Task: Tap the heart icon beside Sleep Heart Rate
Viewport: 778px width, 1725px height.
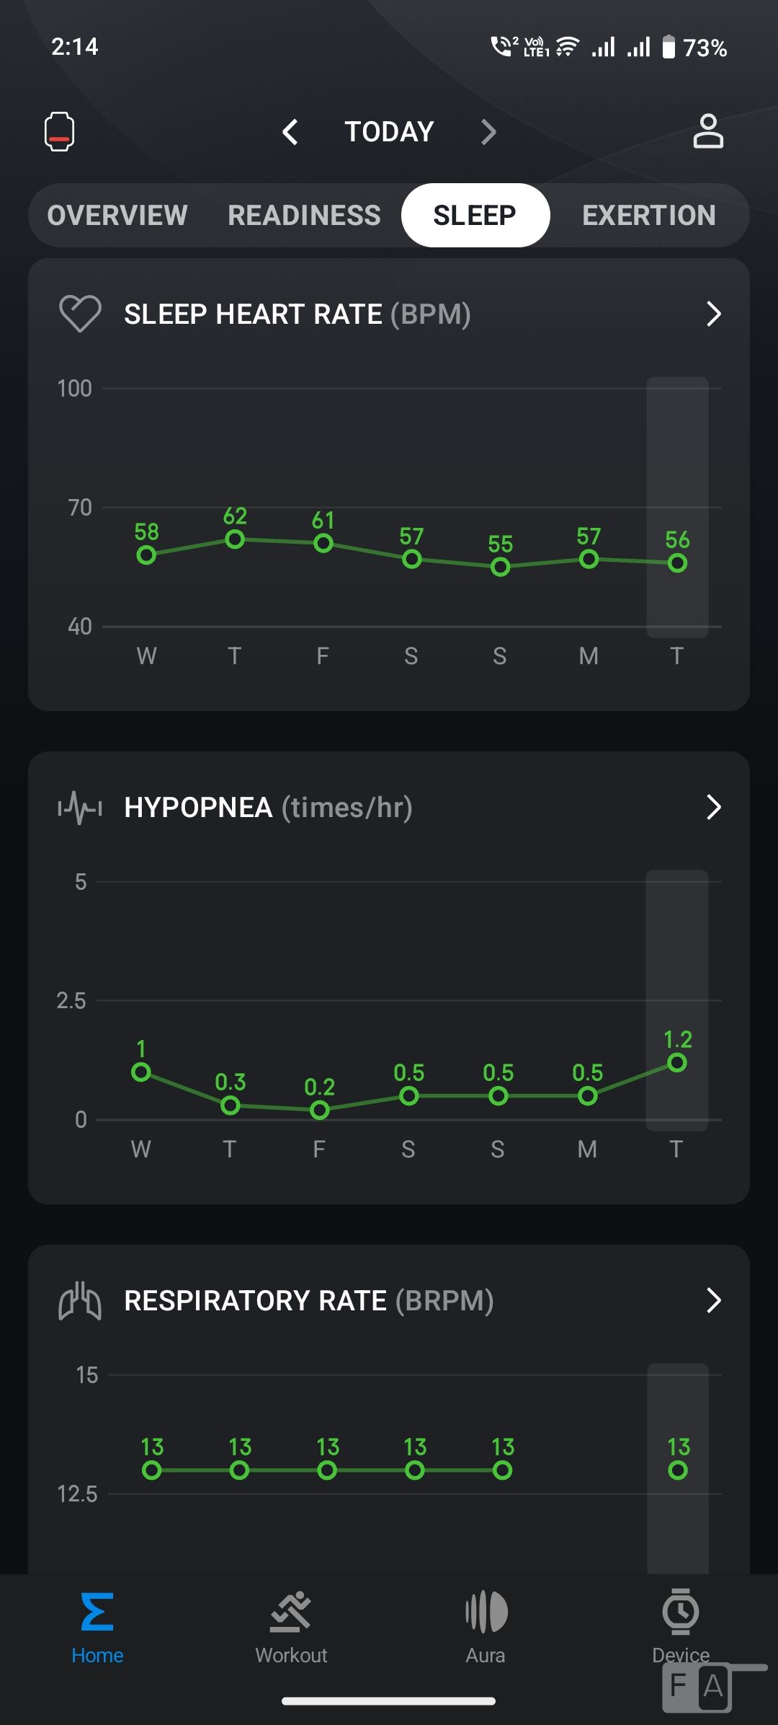Action: (80, 314)
